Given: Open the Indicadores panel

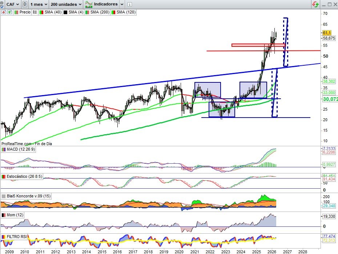Looking at the screenshot, I should (x=106, y=4).
